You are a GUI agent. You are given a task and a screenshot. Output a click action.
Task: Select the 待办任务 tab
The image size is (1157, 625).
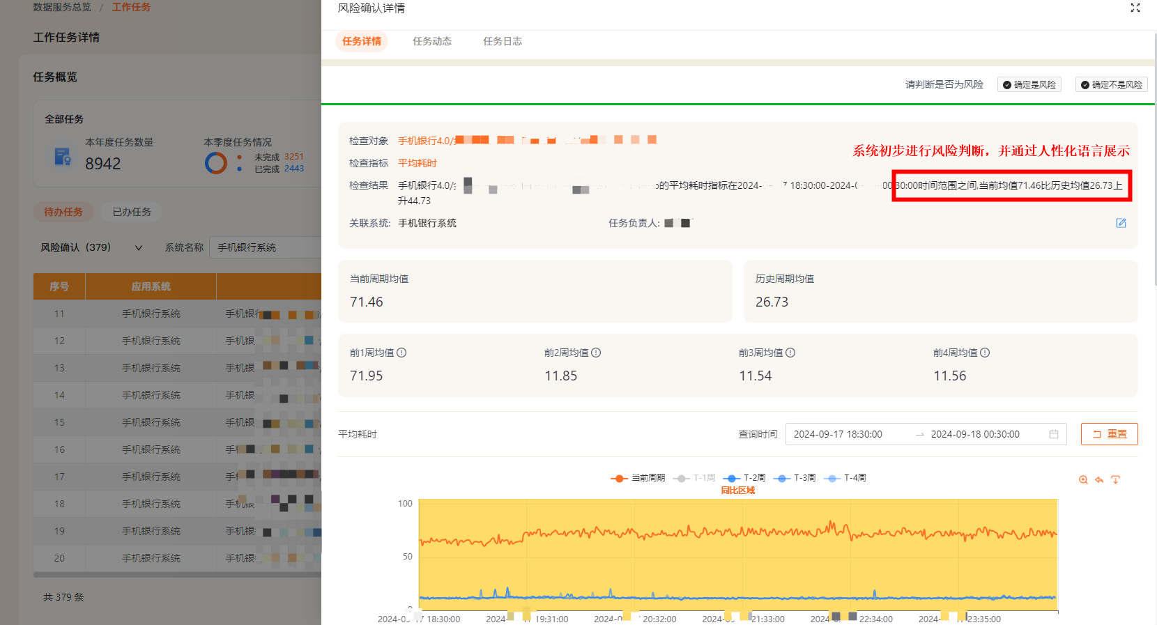pyautogui.click(x=63, y=212)
